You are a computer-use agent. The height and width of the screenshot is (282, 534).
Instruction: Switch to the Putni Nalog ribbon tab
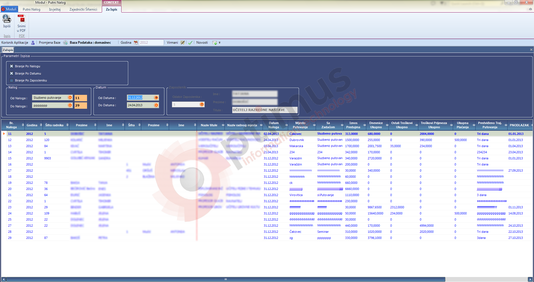point(31,9)
